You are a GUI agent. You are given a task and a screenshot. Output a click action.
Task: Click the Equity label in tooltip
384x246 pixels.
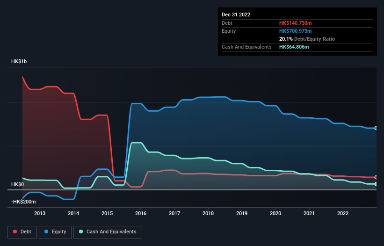[229, 31]
